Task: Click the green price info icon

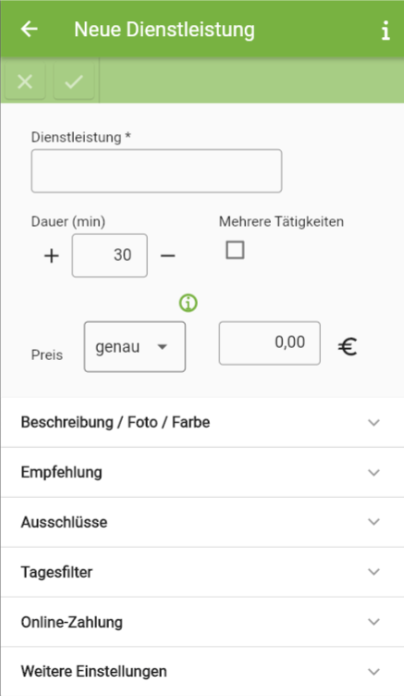Action: tap(189, 303)
